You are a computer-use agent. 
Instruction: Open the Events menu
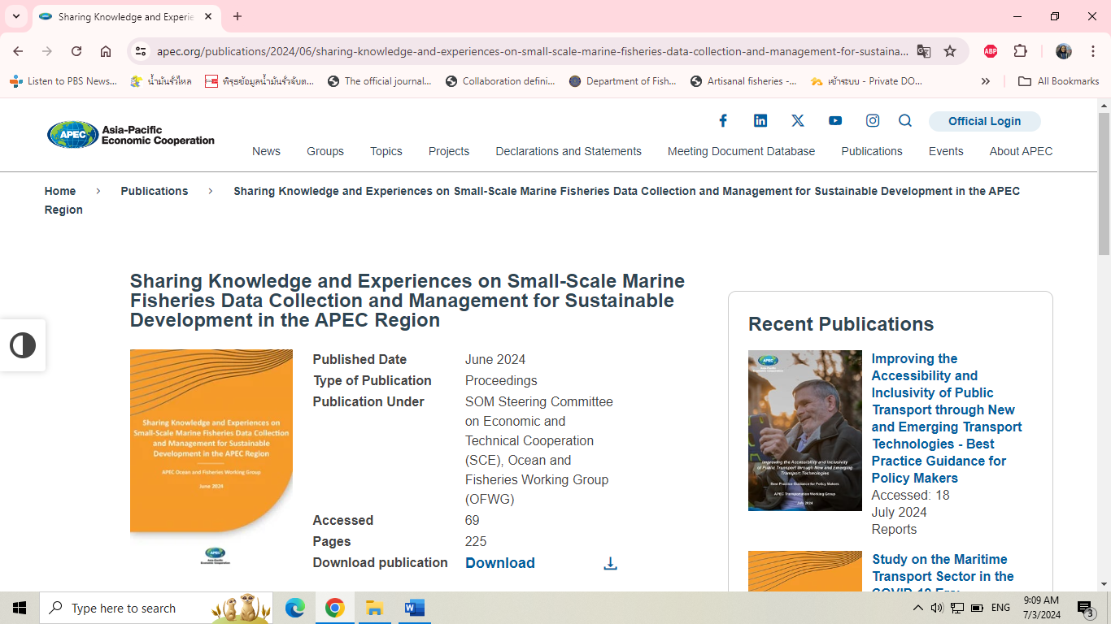[946, 151]
